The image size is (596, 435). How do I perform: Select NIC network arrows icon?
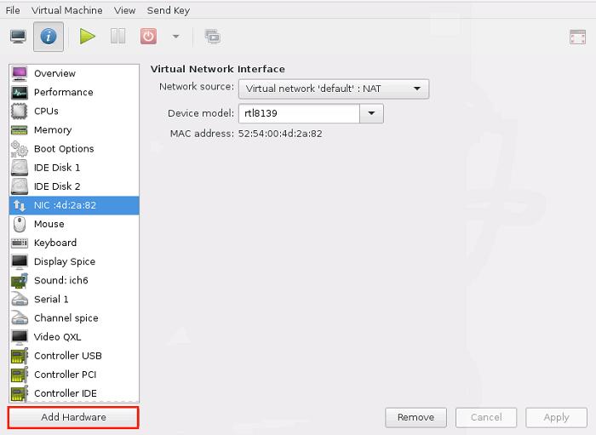click(x=20, y=205)
